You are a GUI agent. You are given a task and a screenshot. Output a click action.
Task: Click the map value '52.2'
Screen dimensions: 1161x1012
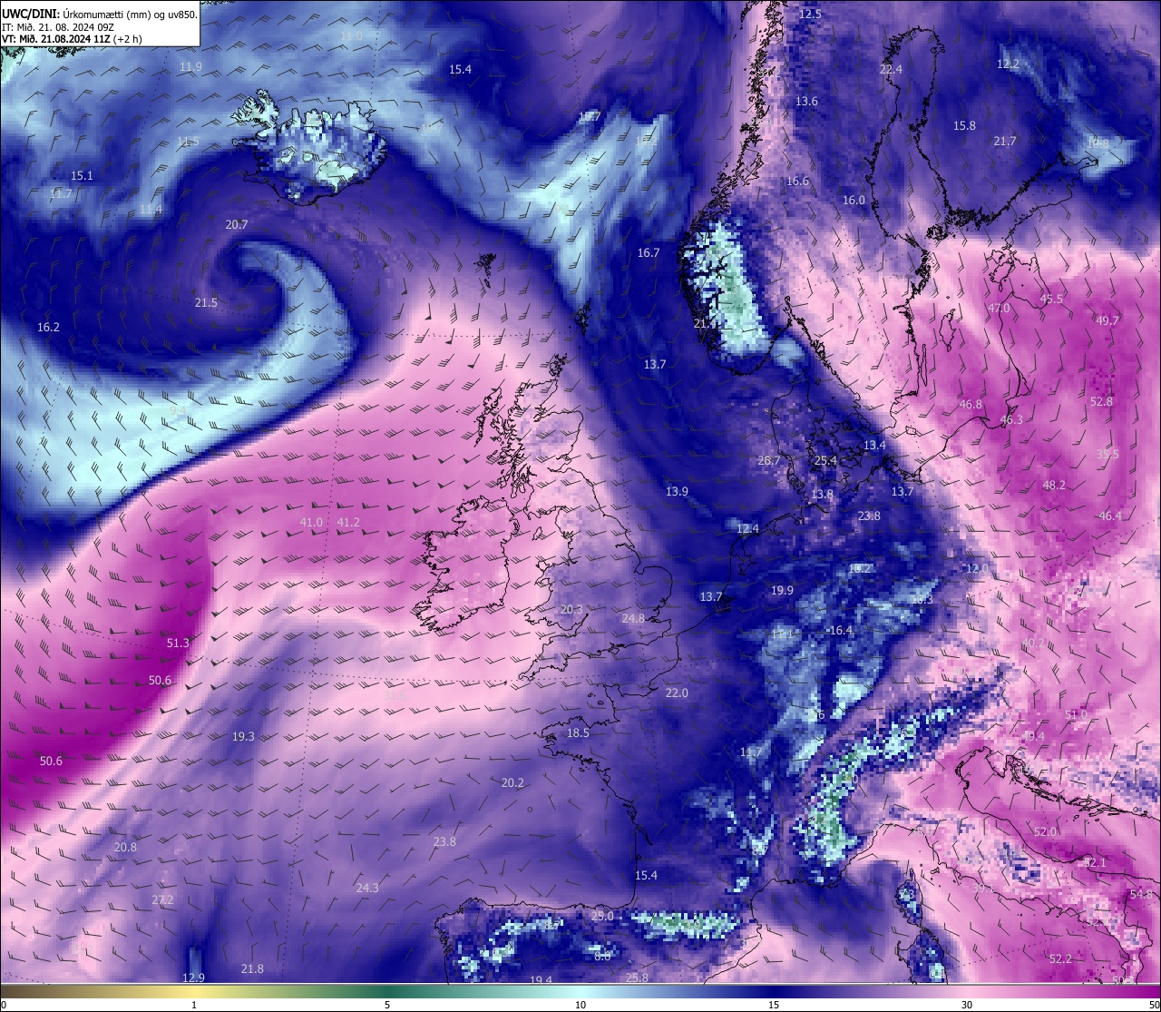pyautogui.click(x=1060, y=959)
